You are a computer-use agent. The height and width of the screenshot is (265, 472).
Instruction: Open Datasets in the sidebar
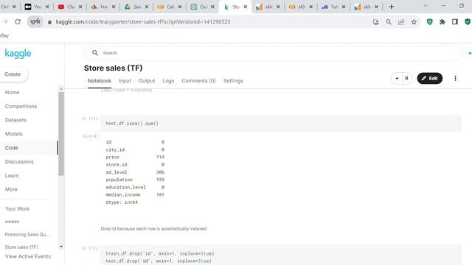15,120
